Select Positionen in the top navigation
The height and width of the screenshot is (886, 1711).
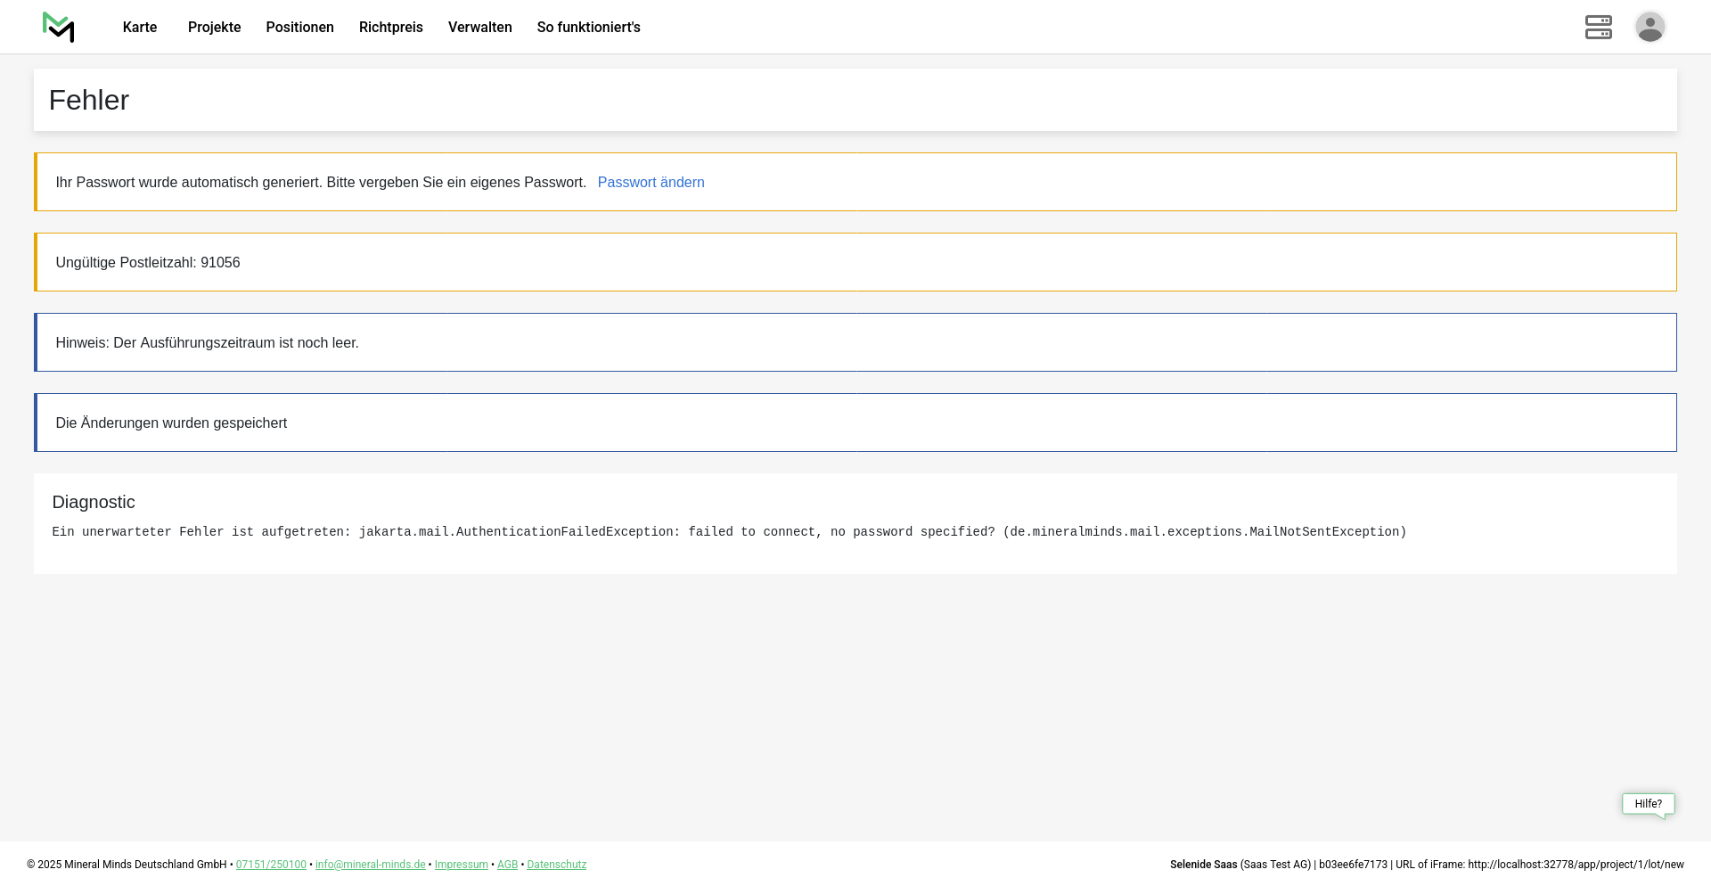(x=299, y=28)
